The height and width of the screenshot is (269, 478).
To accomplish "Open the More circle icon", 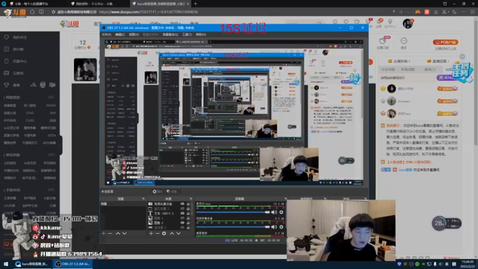I will point(404,41).
